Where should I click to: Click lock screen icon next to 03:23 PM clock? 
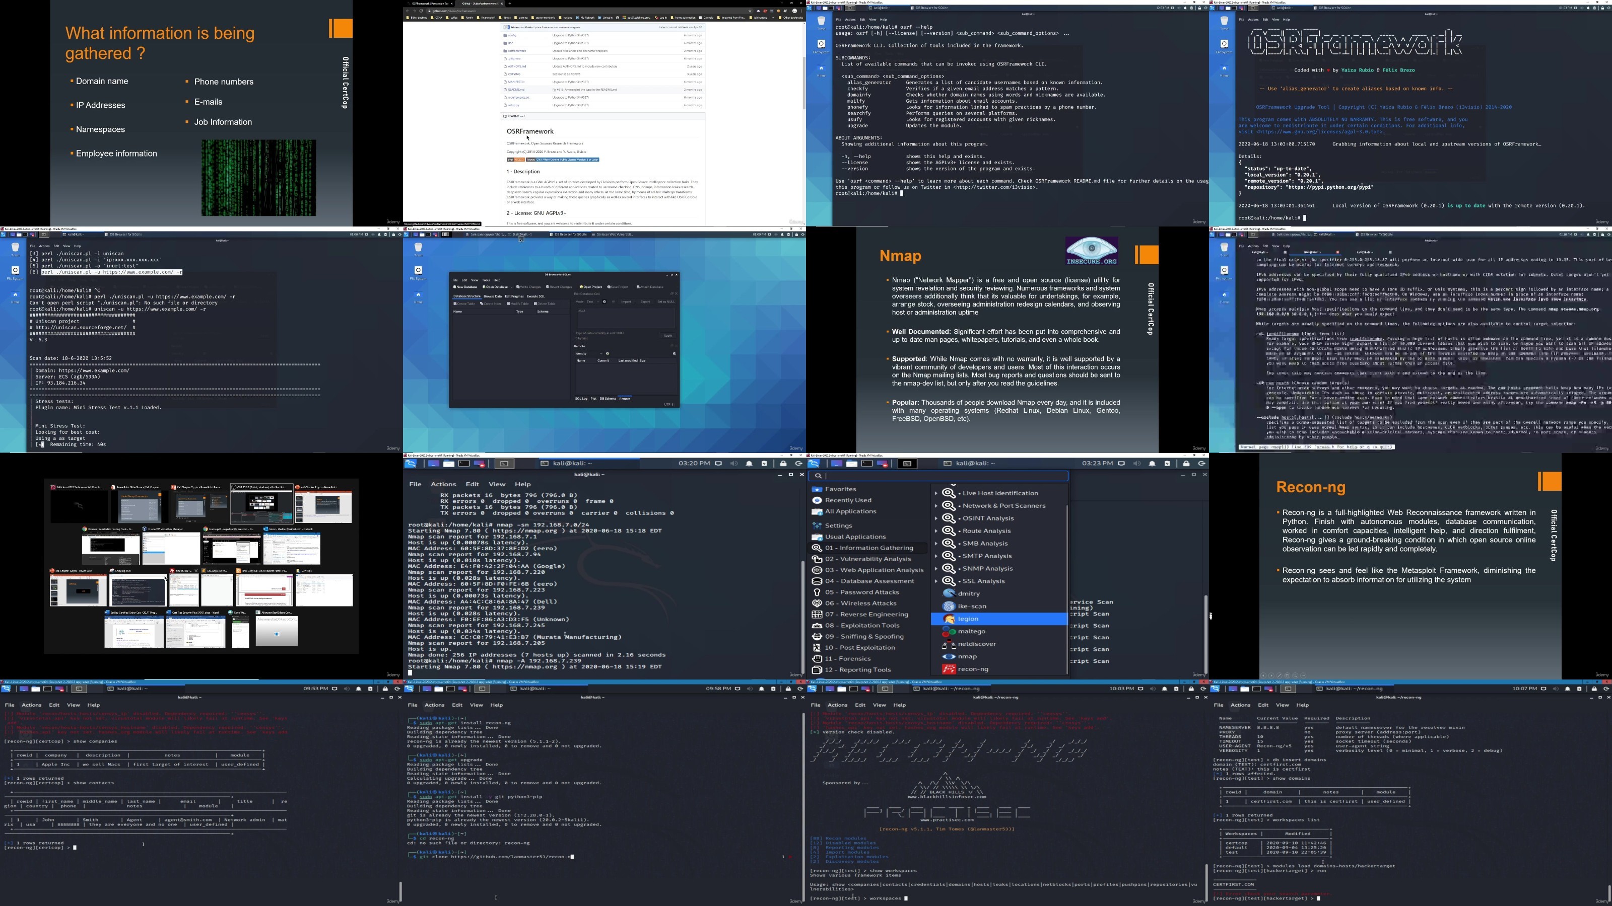pyautogui.click(x=1186, y=463)
